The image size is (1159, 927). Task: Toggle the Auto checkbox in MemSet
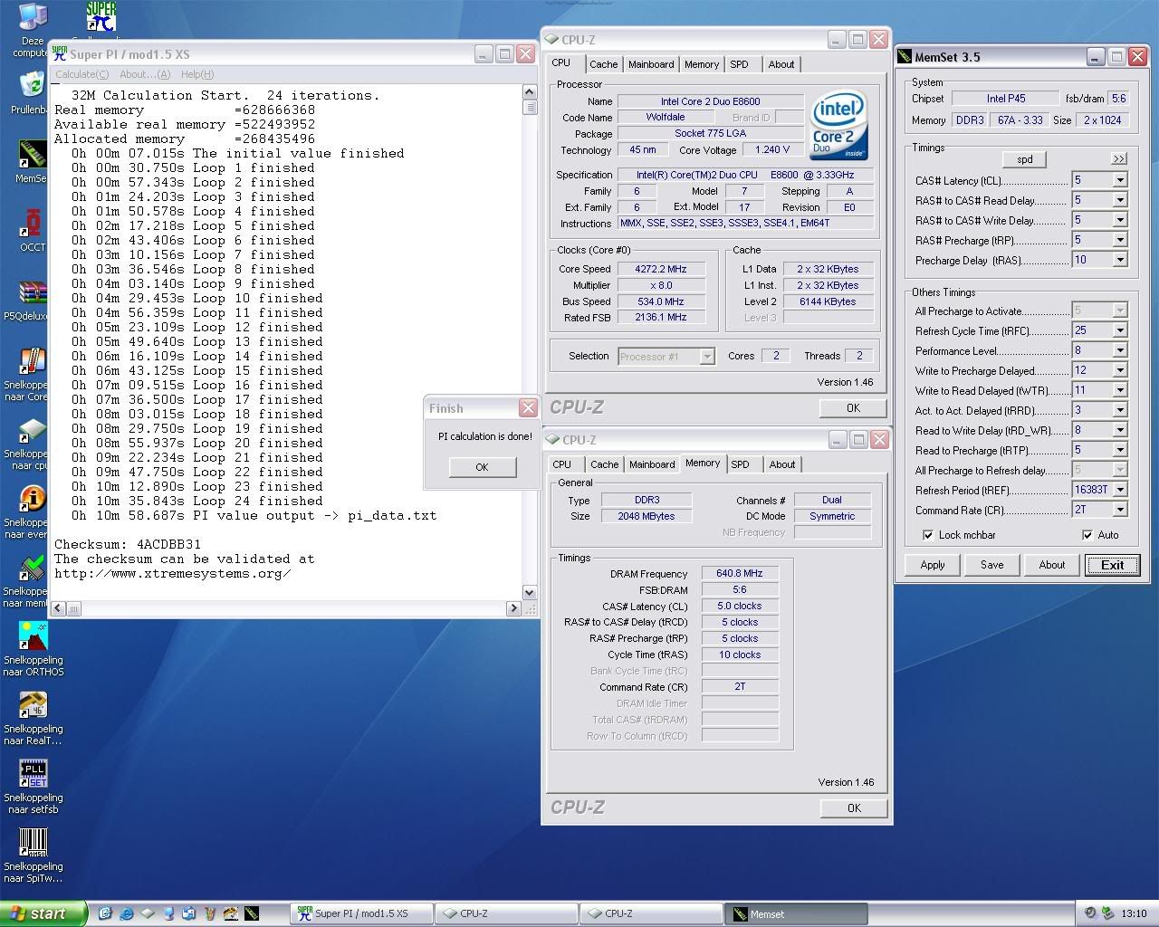pos(1087,535)
